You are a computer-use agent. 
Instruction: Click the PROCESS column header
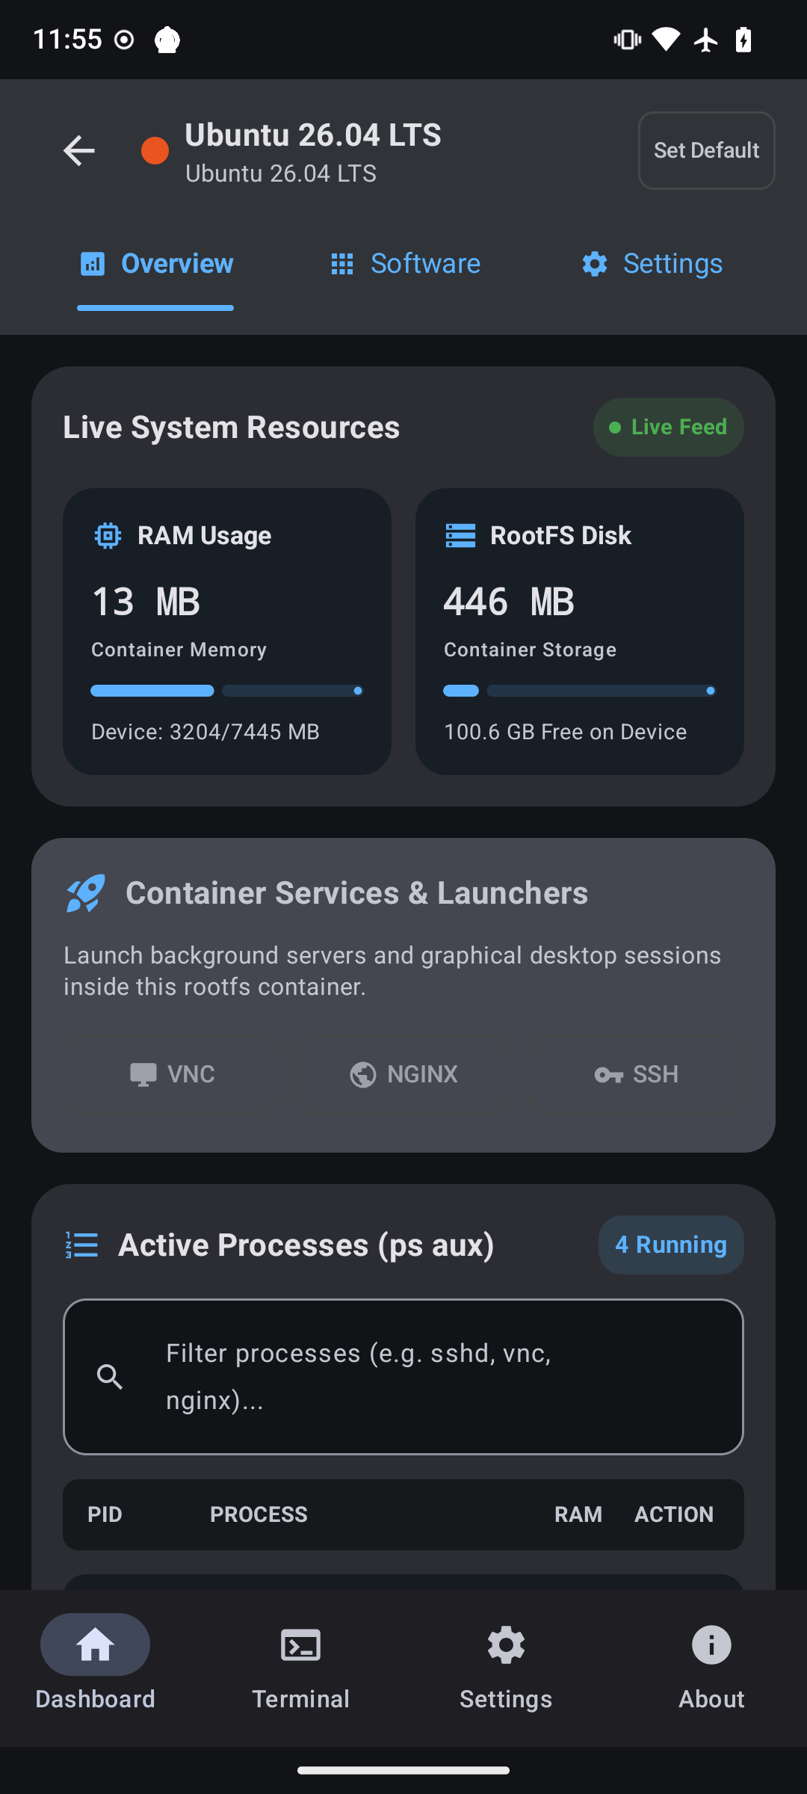coord(259,1514)
